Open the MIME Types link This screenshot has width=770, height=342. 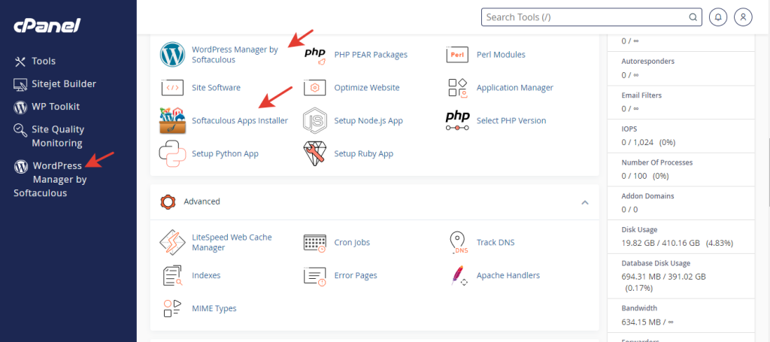(214, 309)
